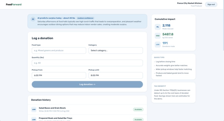Click the tip Log before closing time
Screen dimensions: 224x121
165,62
